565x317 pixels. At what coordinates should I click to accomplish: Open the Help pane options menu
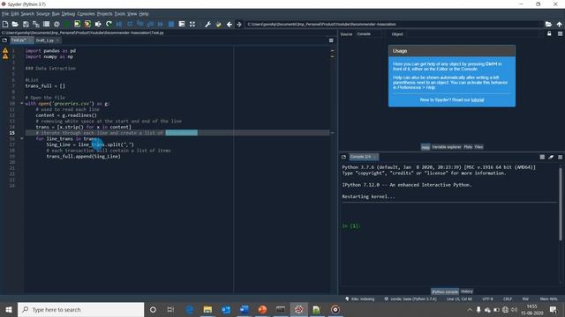click(560, 33)
